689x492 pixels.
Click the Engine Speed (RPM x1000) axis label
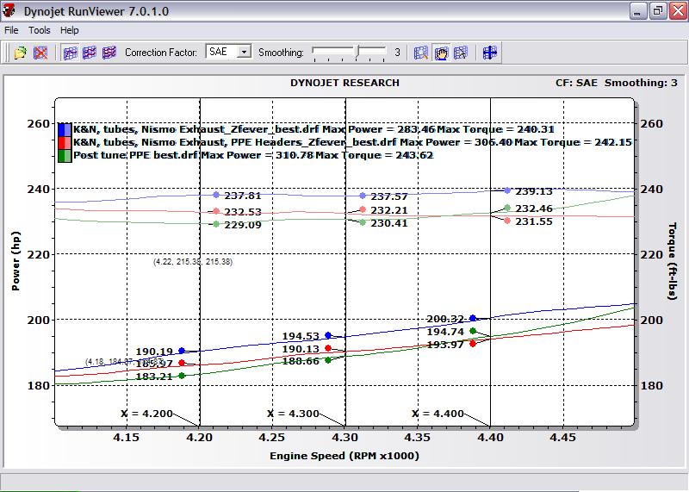coord(344,456)
